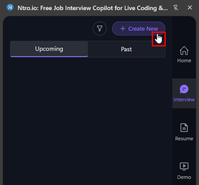199x185 pixels.
Task: Go to Home in the sidebar
Action: coord(184,55)
